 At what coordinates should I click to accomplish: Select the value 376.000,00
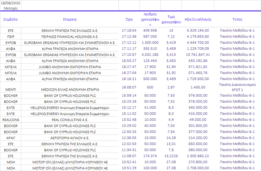(198, 101)
